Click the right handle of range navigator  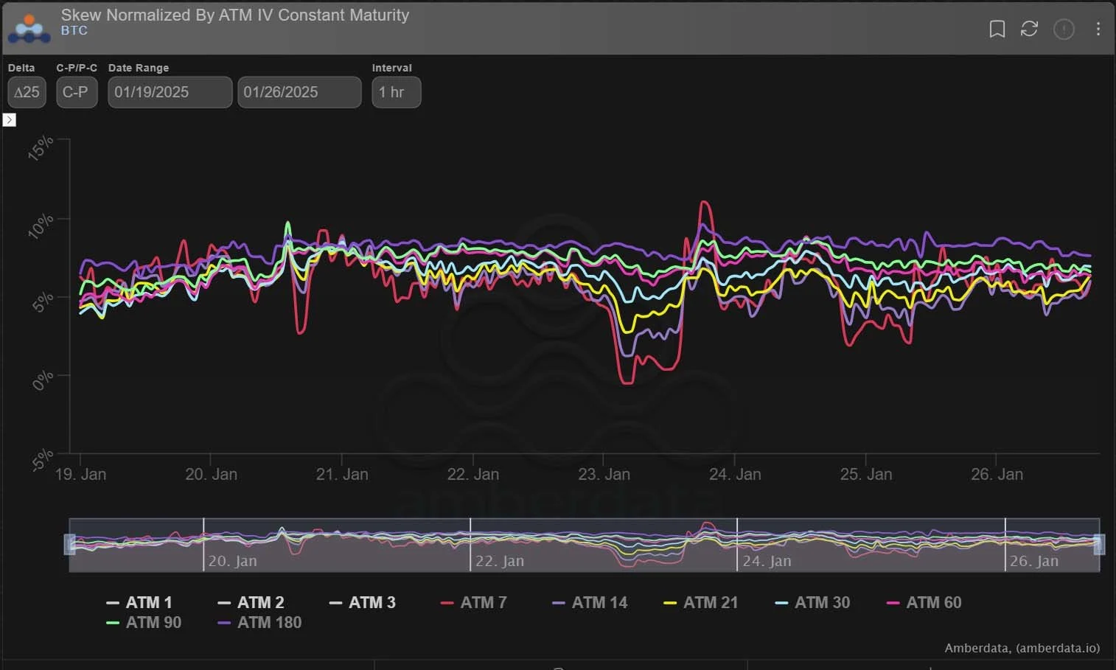click(x=1099, y=545)
